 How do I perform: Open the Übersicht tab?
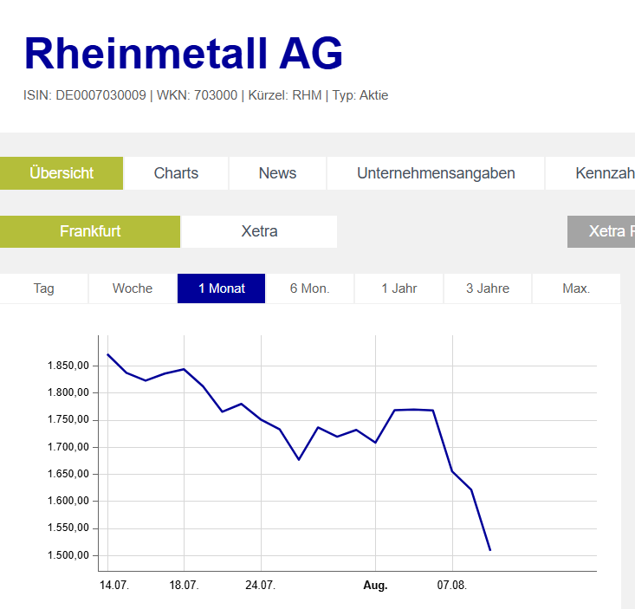coord(62,173)
